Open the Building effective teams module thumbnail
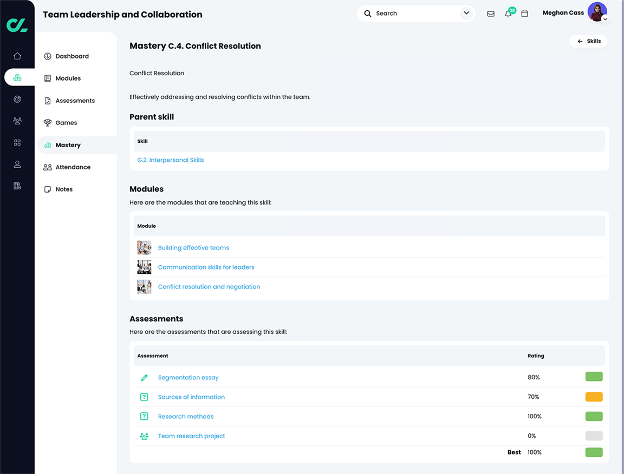Screen dimensions: 624x474 click(144, 247)
